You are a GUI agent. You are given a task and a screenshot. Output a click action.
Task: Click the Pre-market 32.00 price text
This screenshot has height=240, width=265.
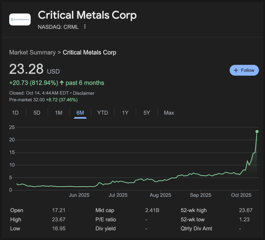(x=27, y=100)
